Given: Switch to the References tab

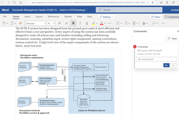Looking at the screenshot, I should tap(53, 16).
